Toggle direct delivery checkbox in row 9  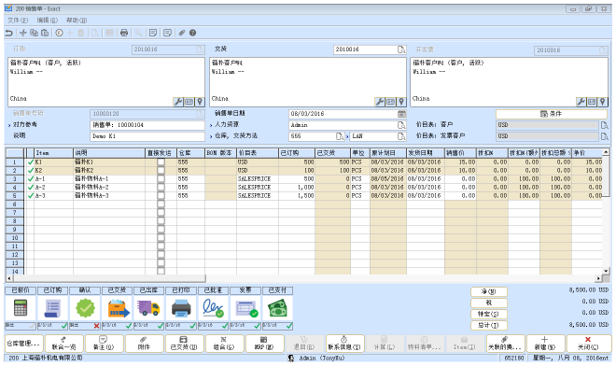click(x=161, y=229)
